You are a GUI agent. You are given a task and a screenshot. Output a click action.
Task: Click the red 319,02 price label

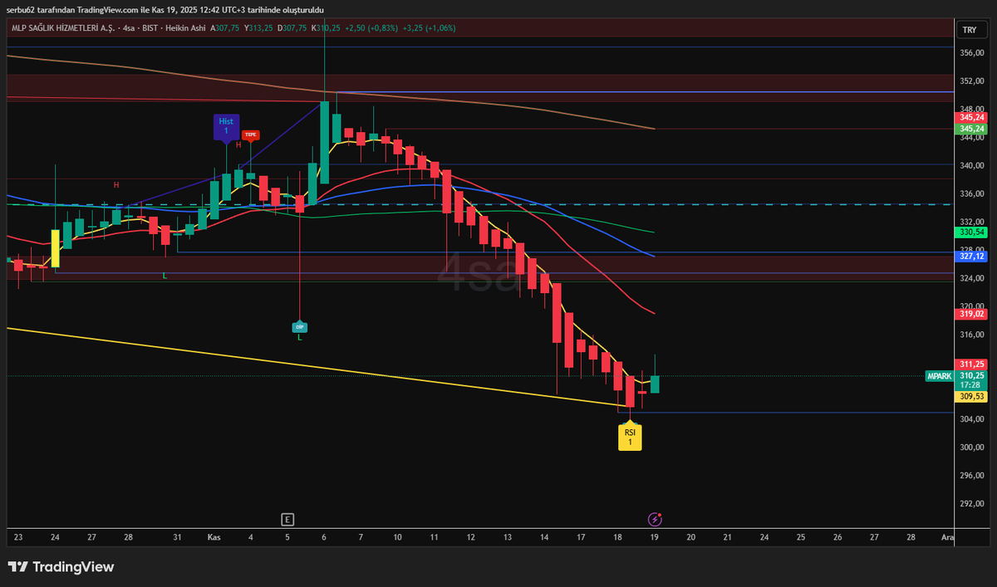[x=972, y=314]
